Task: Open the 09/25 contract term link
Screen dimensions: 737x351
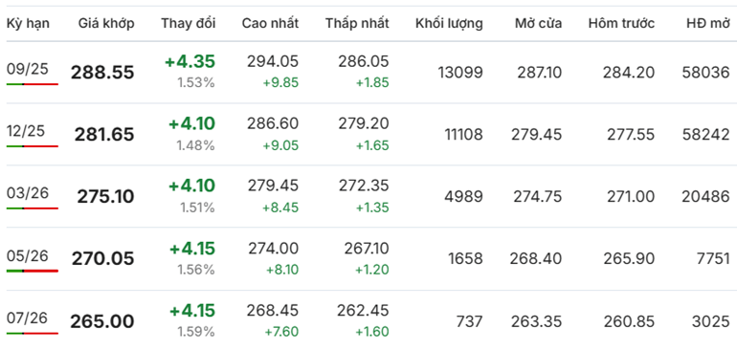Action: point(27,69)
